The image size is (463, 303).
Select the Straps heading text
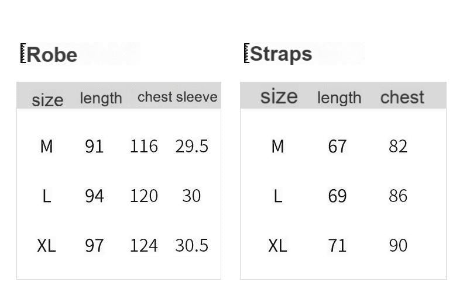click(281, 54)
